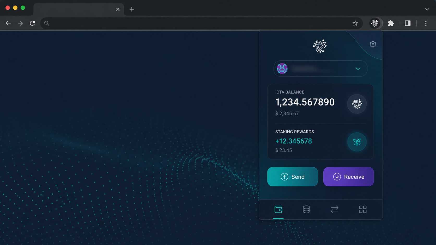Click the IOTA logo at wallet top

point(320,46)
